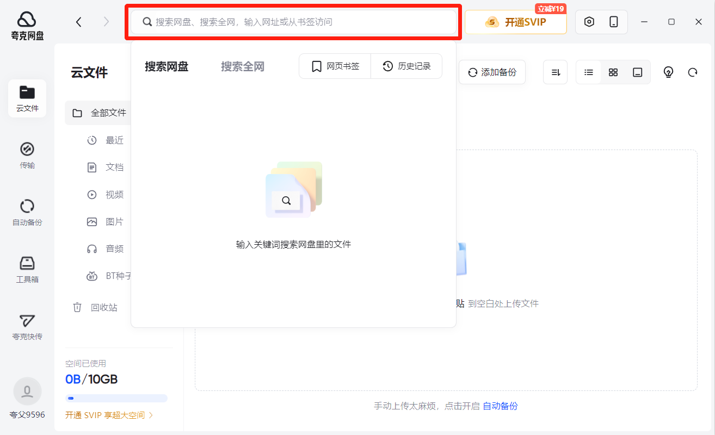Select 视频 videos category
715x435 pixels.
point(106,195)
